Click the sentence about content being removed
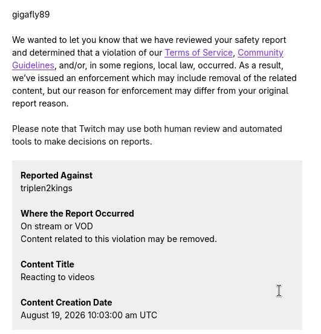Image resolution: width=321 pixels, height=334 pixels. (118, 239)
